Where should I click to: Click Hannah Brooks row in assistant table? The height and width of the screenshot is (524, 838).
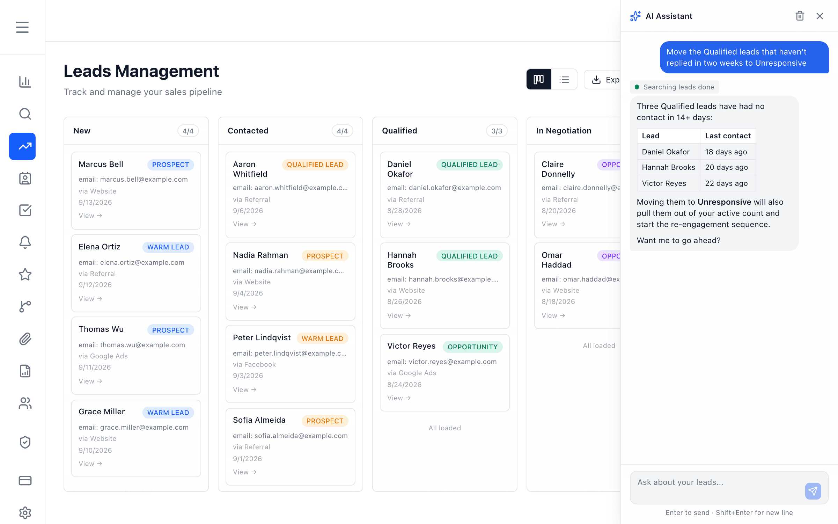696,167
